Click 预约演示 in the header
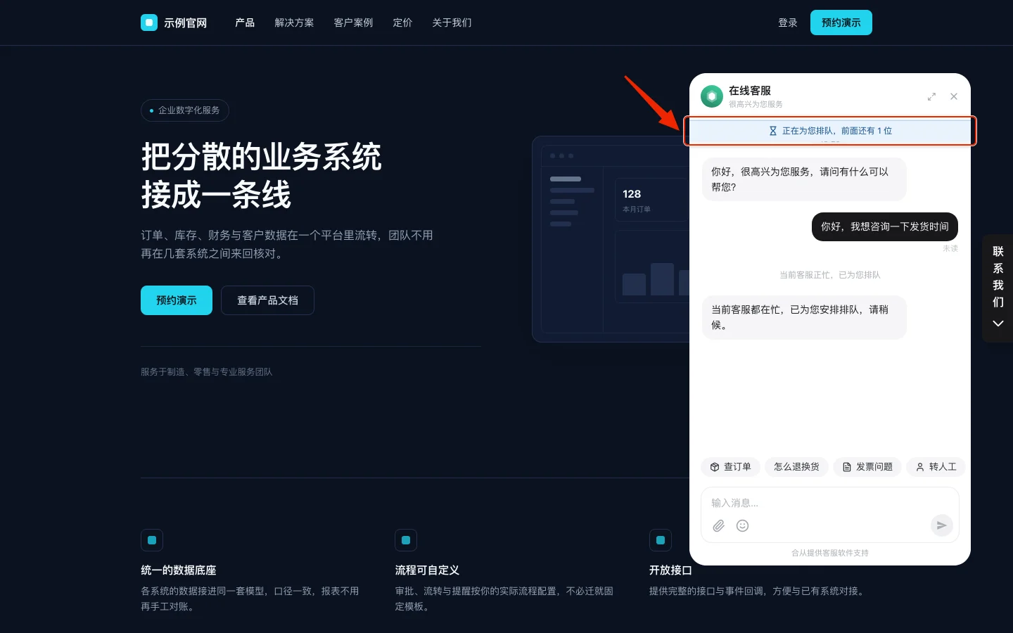Image resolution: width=1013 pixels, height=633 pixels. coord(841,23)
